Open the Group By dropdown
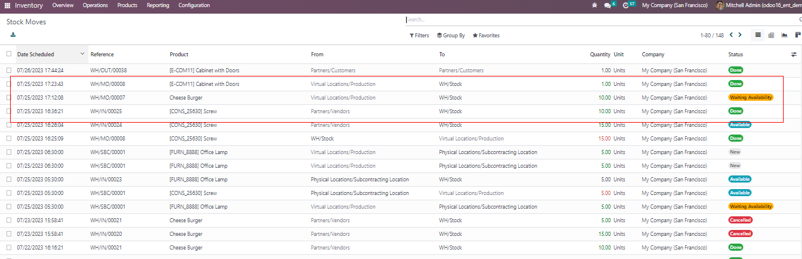The image size is (802, 259). (451, 36)
